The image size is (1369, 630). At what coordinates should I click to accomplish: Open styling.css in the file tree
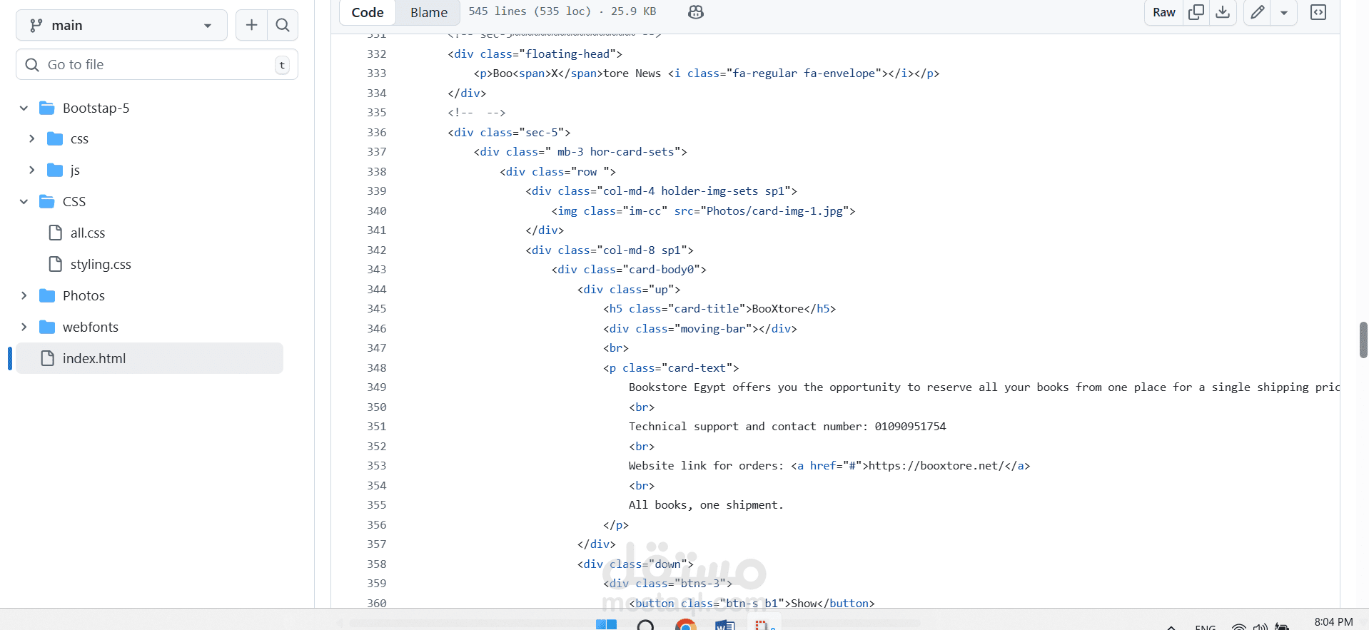(x=101, y=264)
